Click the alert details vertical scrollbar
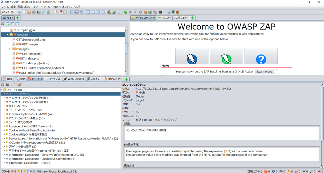The image size is (324, 173). pos(322,125)
